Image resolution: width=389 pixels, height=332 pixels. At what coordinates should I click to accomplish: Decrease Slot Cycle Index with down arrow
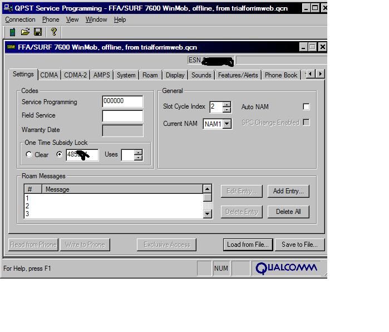[x=226, y=110]
